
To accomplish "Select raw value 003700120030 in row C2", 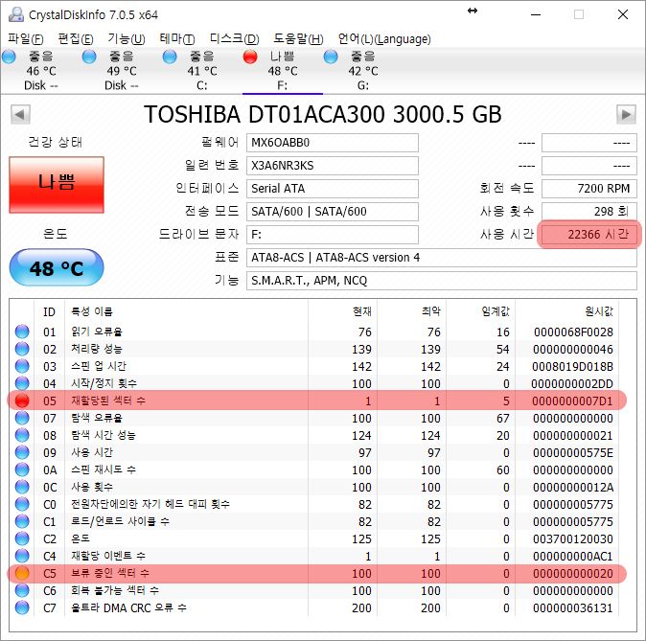I will 572,539.
